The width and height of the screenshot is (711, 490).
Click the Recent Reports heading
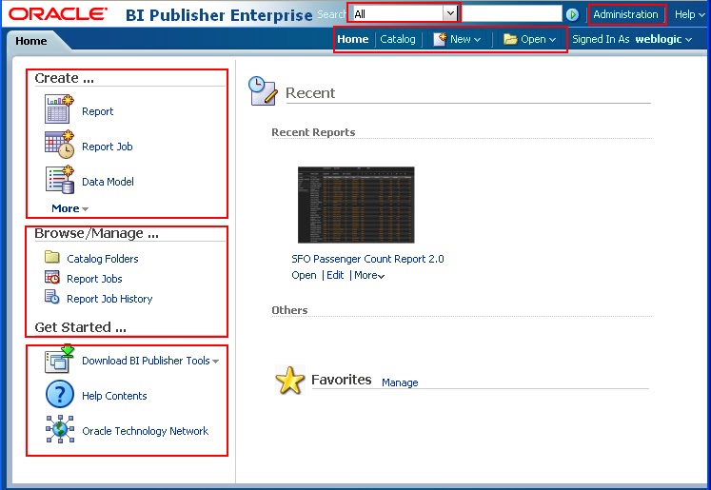(x=313, y=132)
